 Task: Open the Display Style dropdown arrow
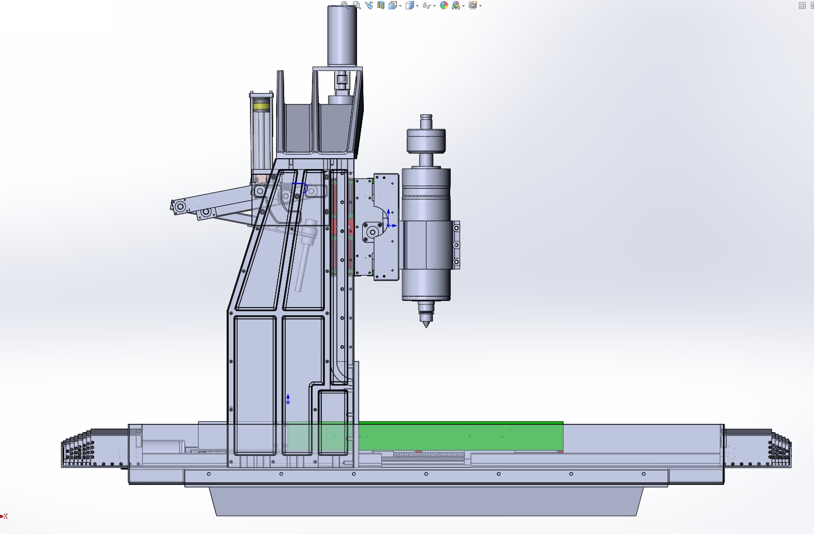pos(417,6)
